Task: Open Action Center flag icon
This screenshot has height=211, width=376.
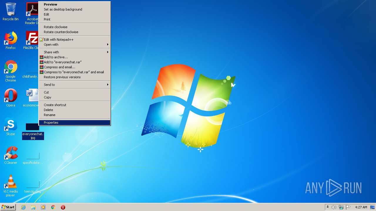Action: click(348, 207)
